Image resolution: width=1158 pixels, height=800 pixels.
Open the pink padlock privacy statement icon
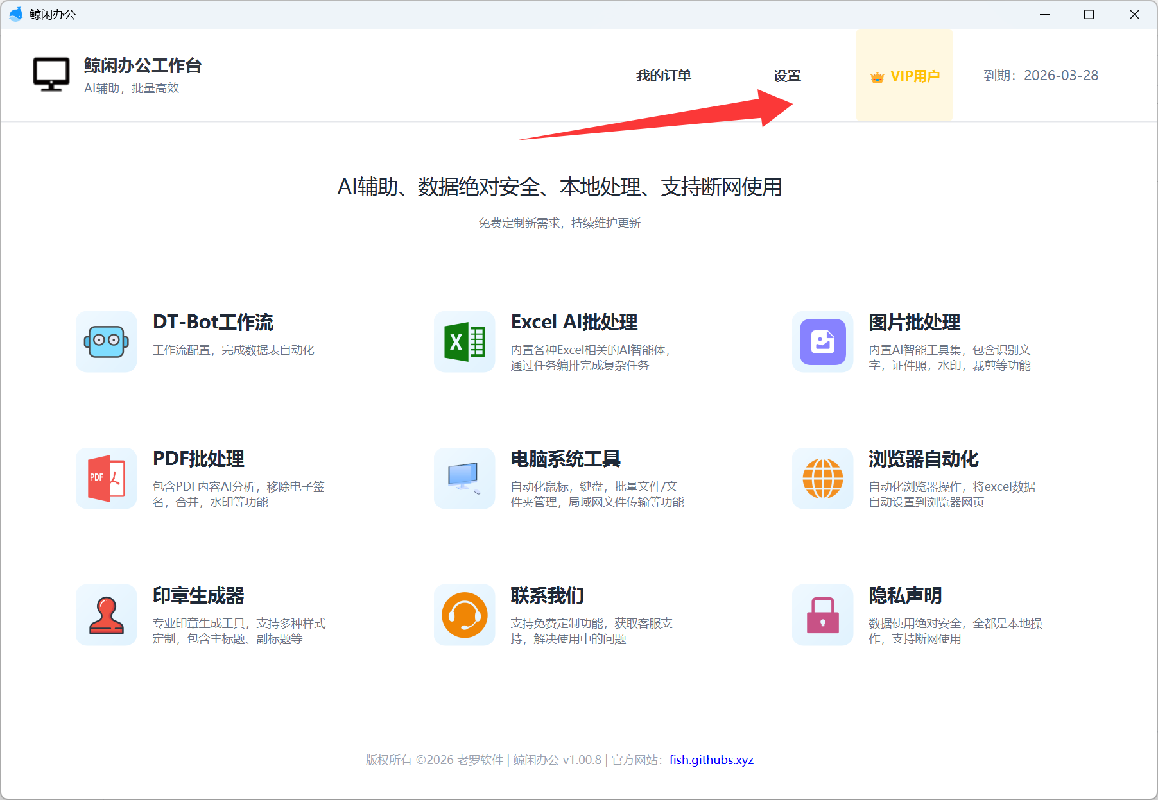pos(822,615)
